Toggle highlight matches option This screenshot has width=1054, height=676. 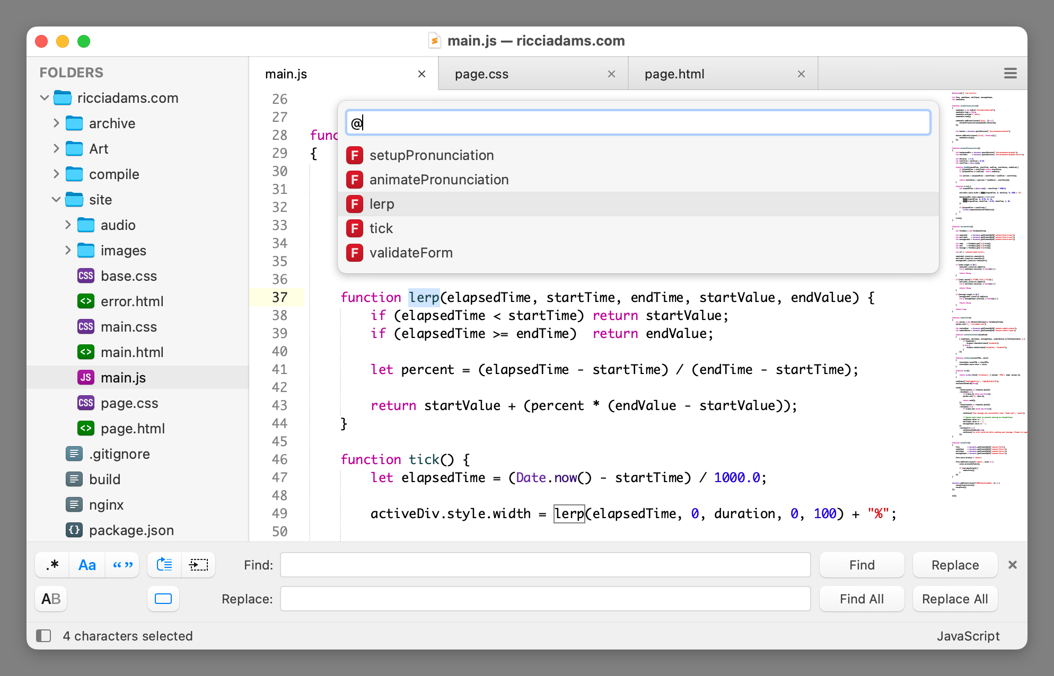(x=163, y=599)
